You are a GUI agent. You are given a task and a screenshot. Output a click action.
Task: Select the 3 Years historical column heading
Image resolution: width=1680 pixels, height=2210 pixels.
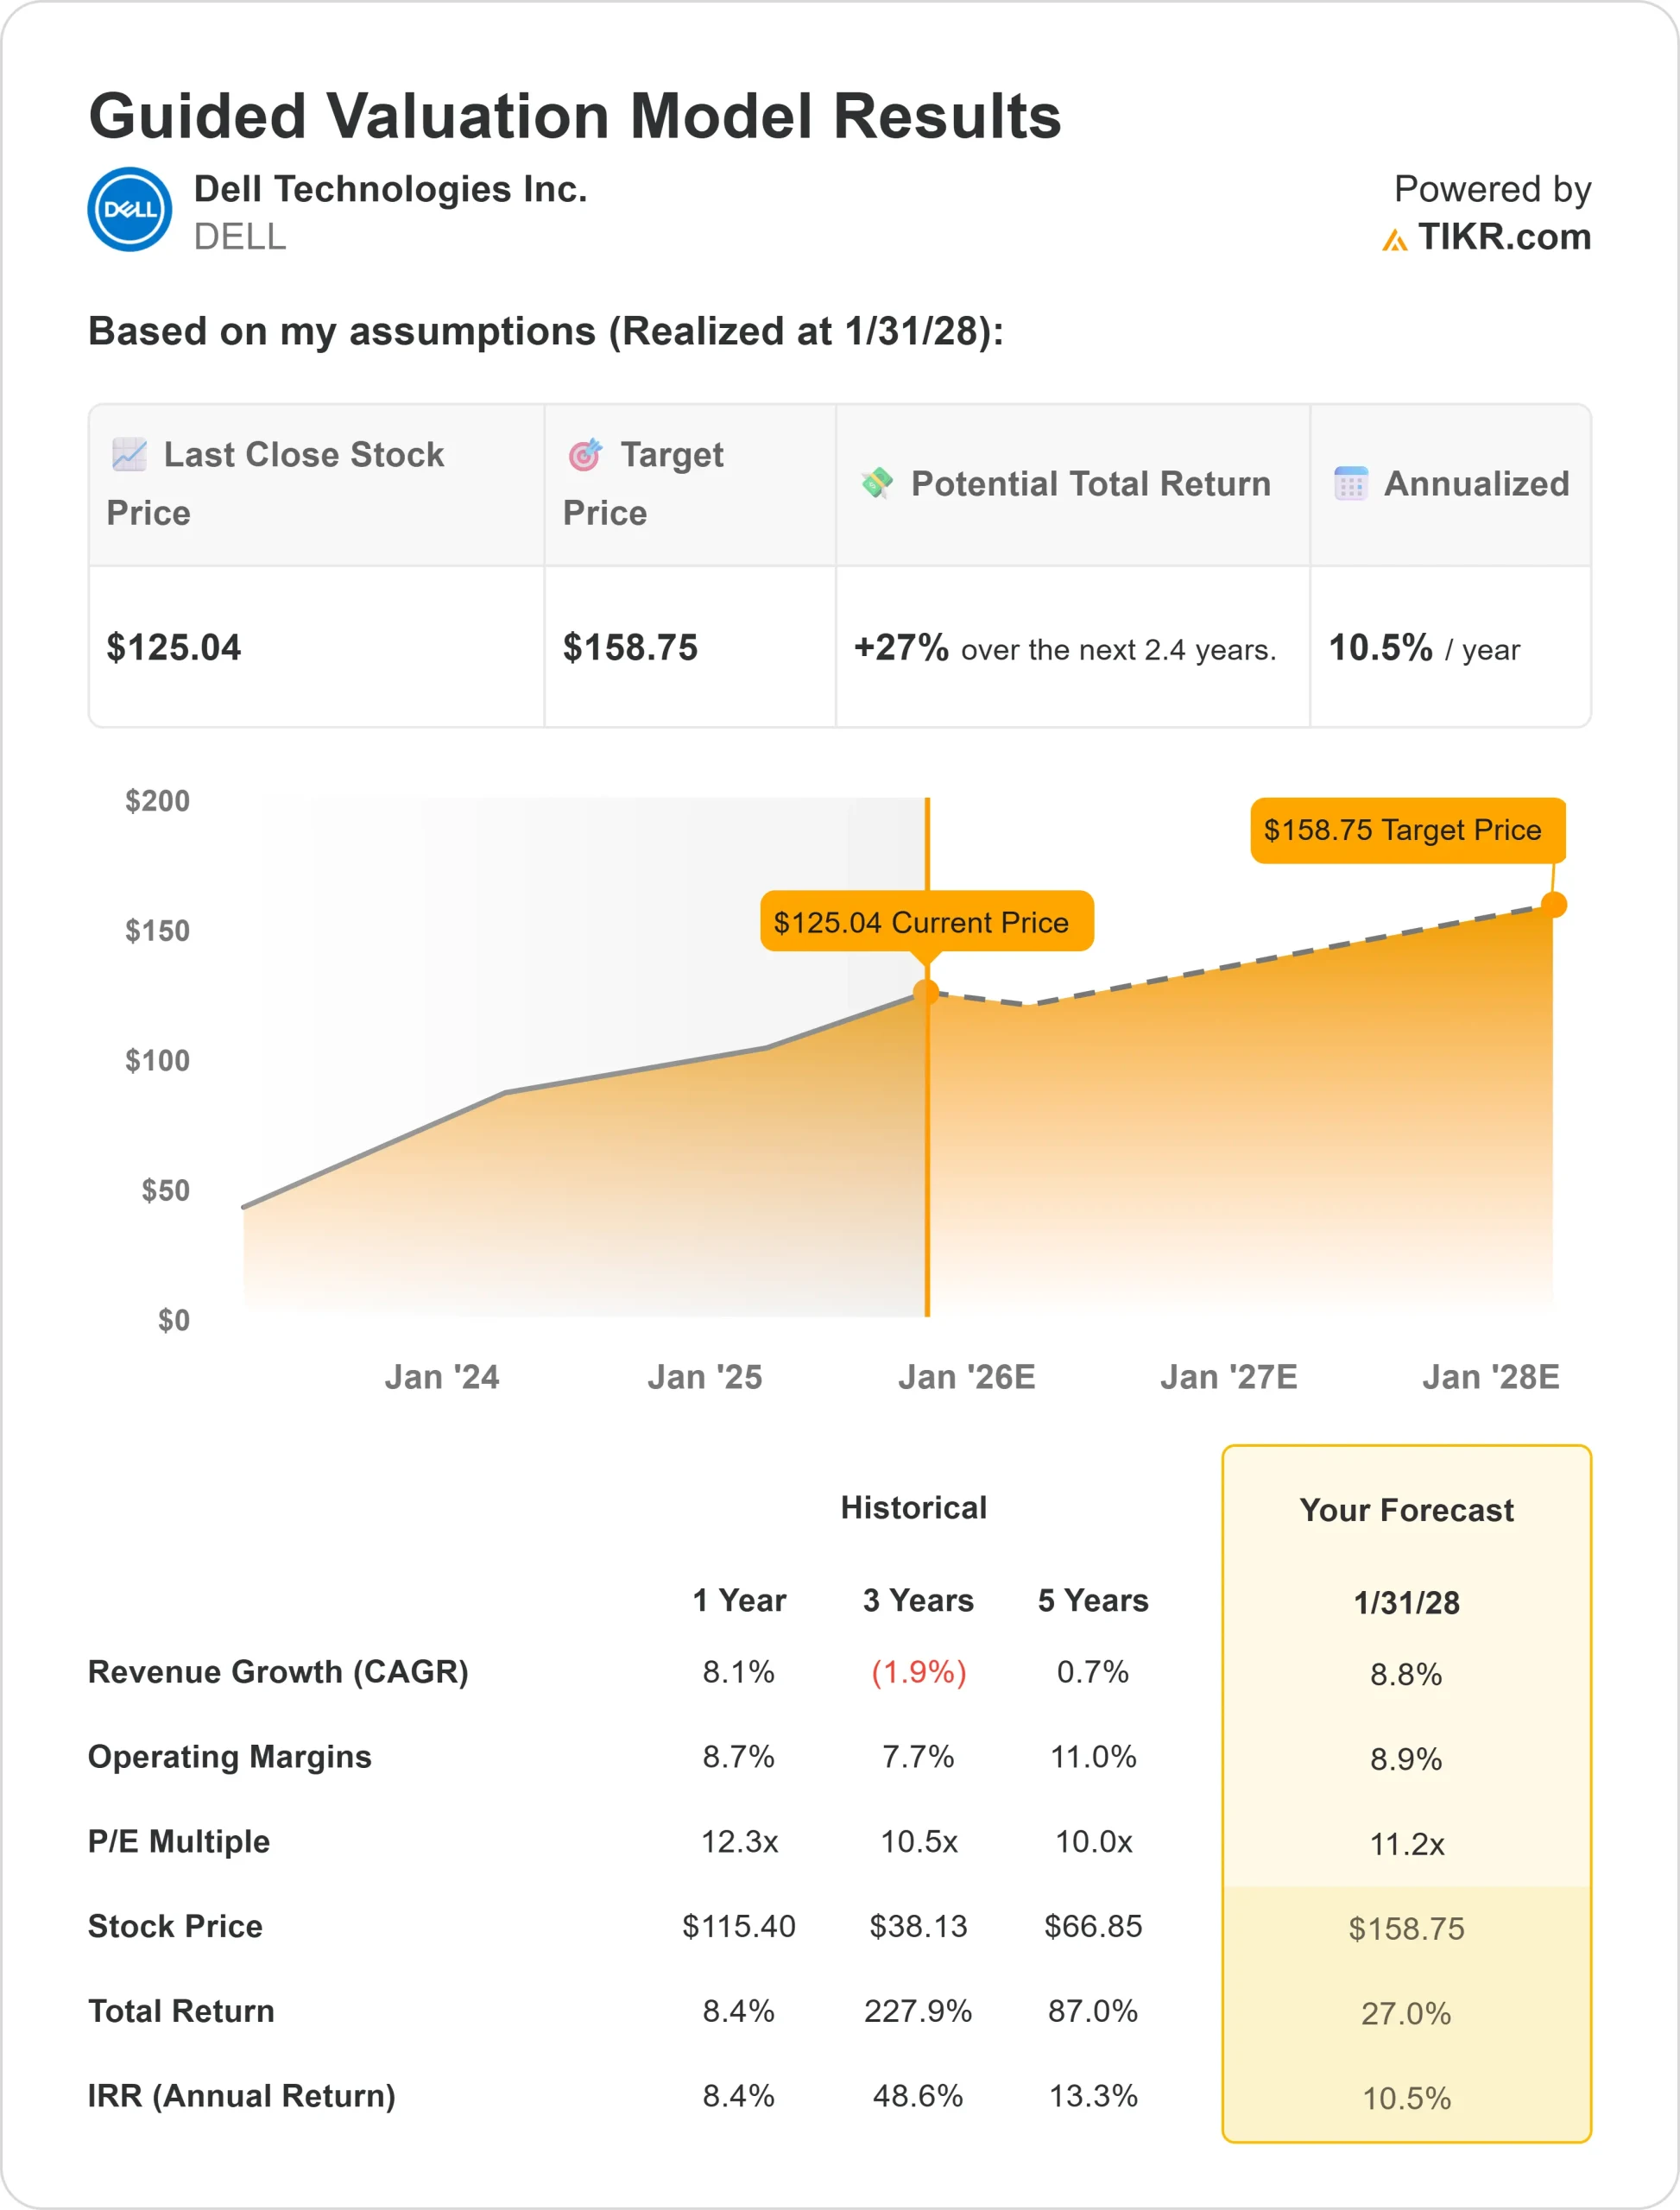[918, 1600]
